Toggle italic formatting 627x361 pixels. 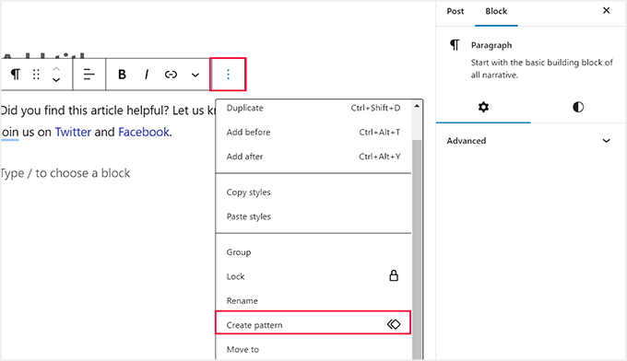coord(147,75)
